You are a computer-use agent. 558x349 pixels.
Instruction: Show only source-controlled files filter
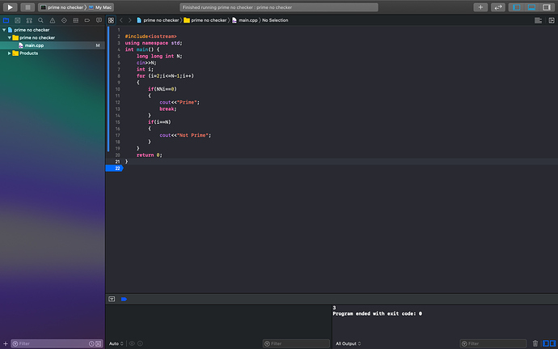pyautogui.click(x=98, y=343)
